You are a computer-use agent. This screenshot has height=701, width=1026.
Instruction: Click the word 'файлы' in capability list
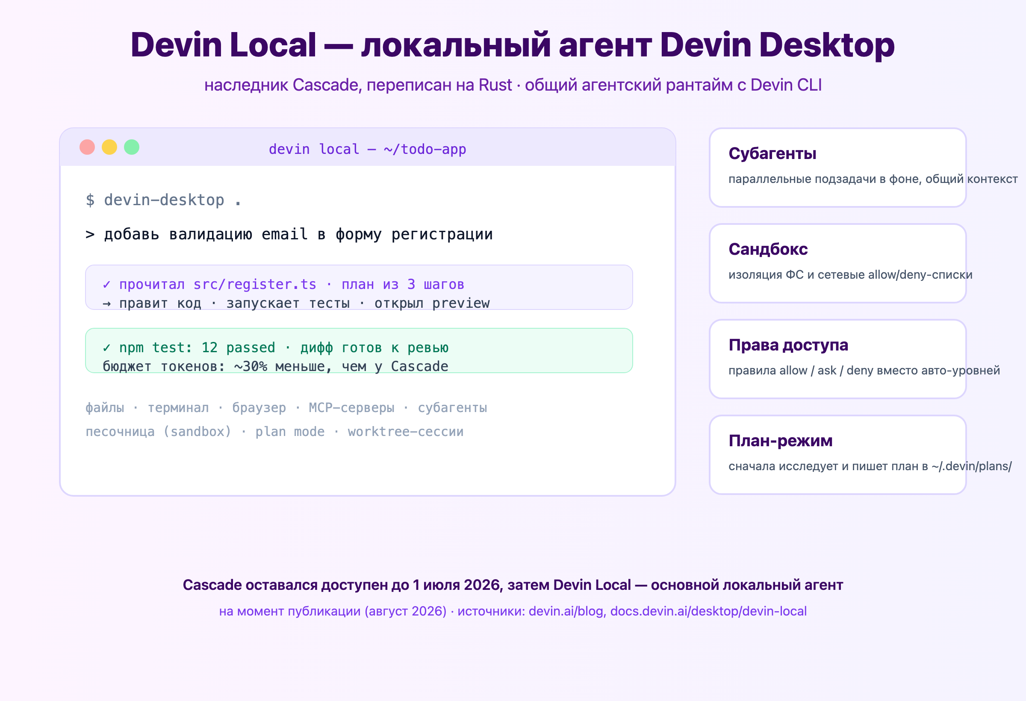point(105,407)
